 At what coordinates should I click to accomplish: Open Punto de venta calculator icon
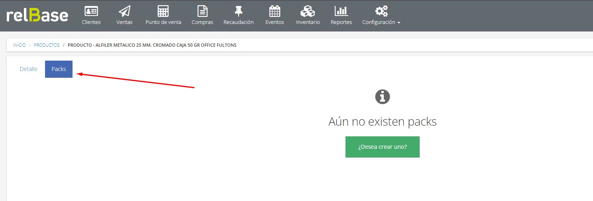click(163, 11)
